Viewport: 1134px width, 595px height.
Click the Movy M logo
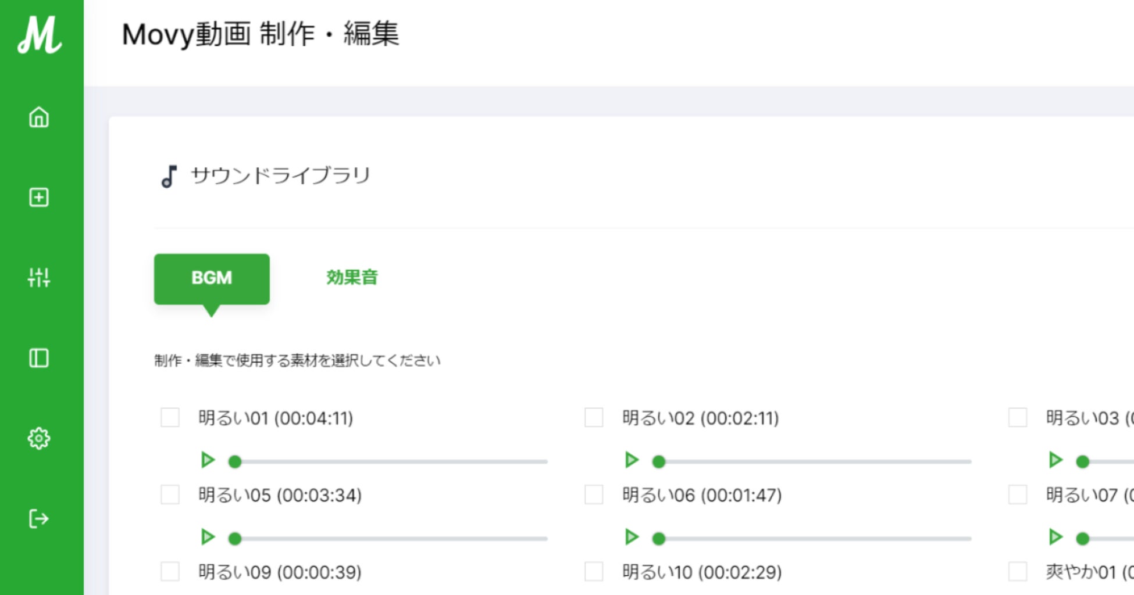[x=40, y=35]
